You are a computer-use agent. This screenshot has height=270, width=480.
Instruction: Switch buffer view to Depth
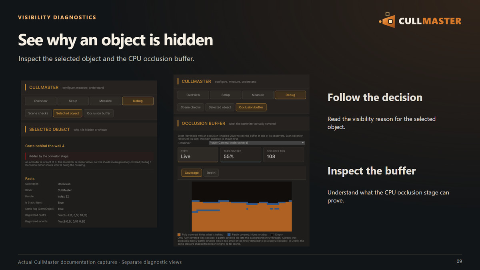point(211,173)
